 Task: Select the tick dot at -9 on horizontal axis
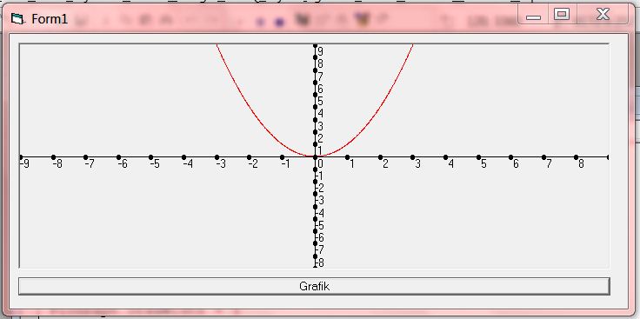pyautogui.click(x=21, y=157)
